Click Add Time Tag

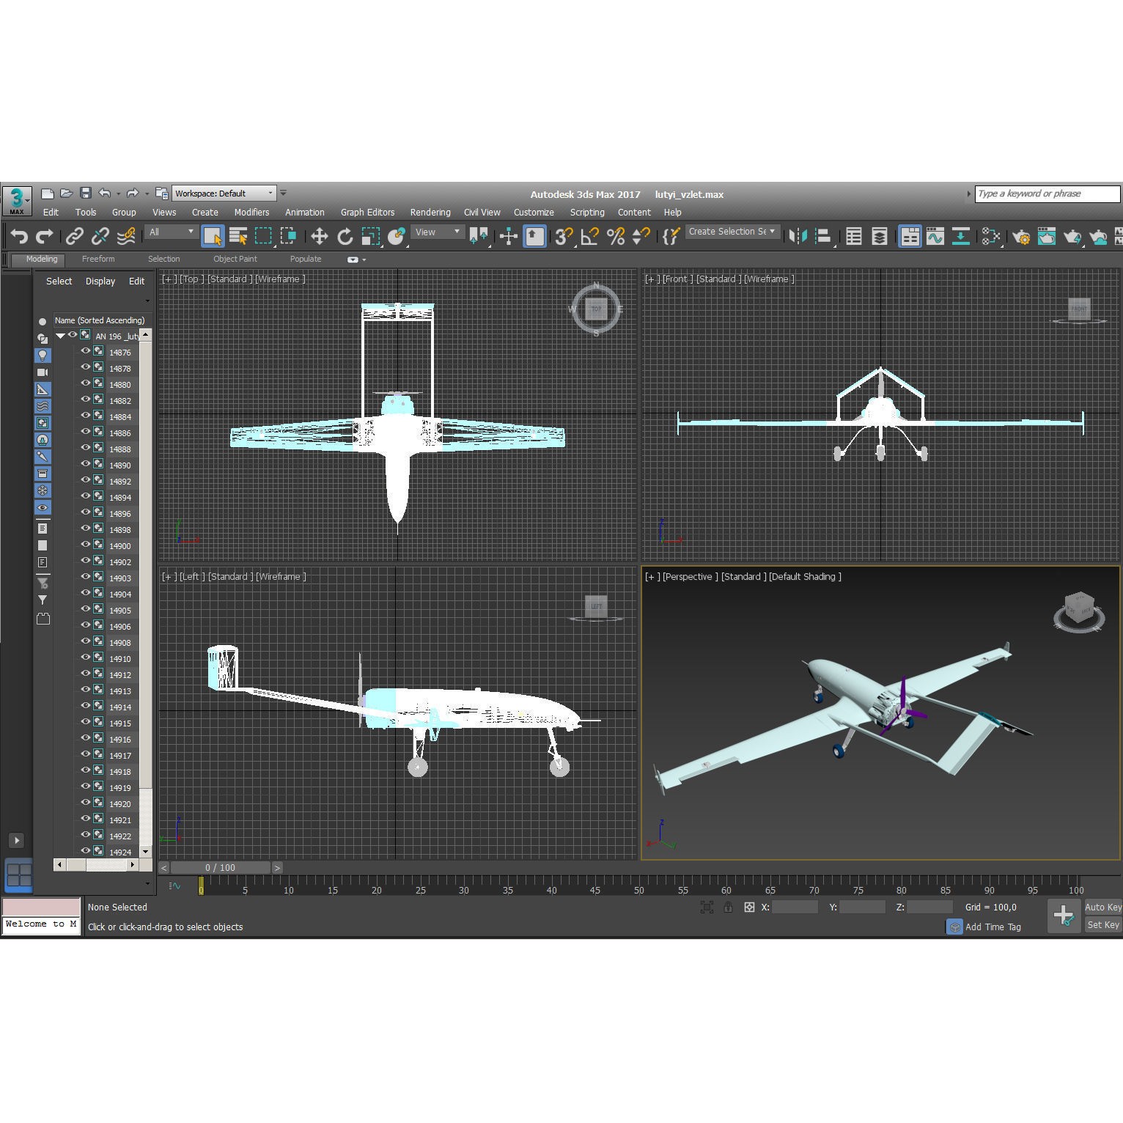coord(993,927)
